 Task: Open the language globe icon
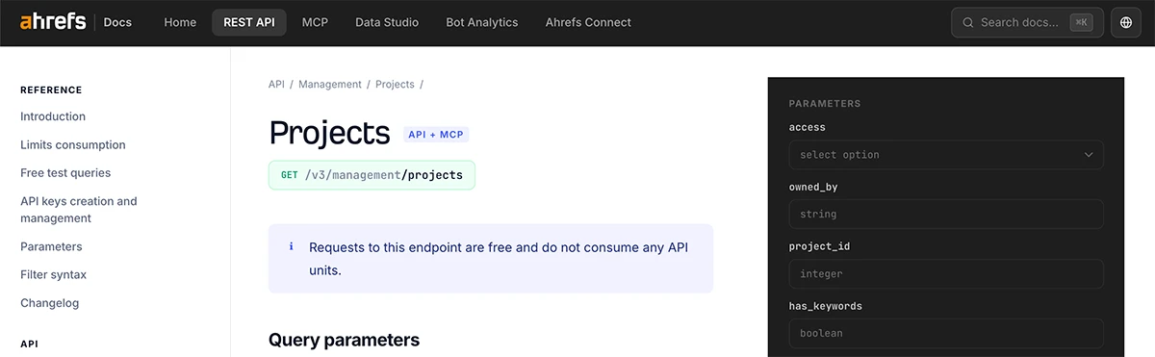pyautogui.click(x=1126, y=22)
